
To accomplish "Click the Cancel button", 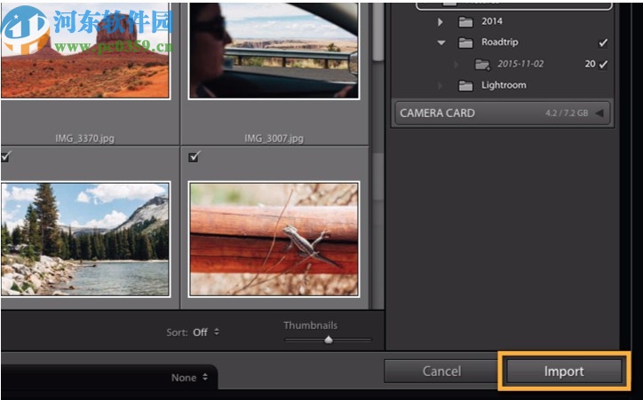I will (441, 371).
